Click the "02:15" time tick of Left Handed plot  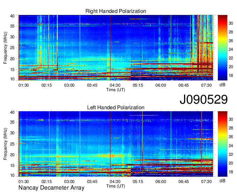pyautogui.click(x=47, y=182)
